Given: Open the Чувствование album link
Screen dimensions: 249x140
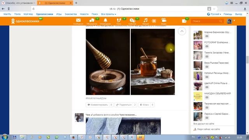Looking at the screenshot, I should click(128, 115).
